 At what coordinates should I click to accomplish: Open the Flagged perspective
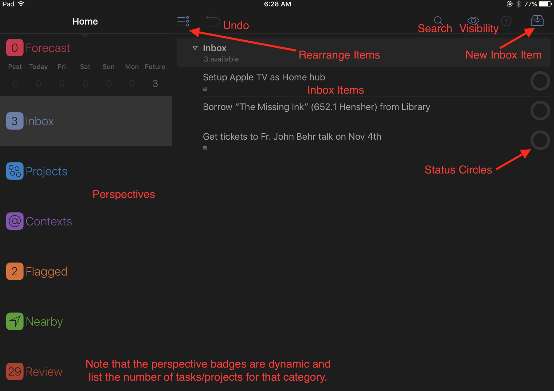click(x=86, y=271)
